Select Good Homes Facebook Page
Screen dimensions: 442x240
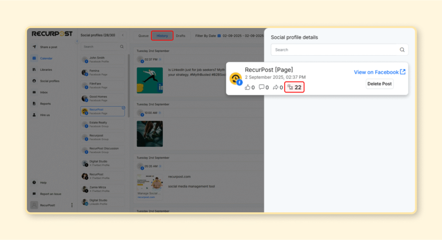(103, 98)
